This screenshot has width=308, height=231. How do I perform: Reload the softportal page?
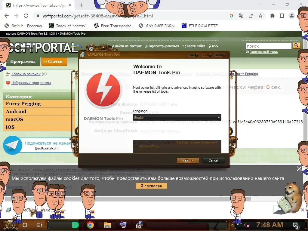pos(26,16)
